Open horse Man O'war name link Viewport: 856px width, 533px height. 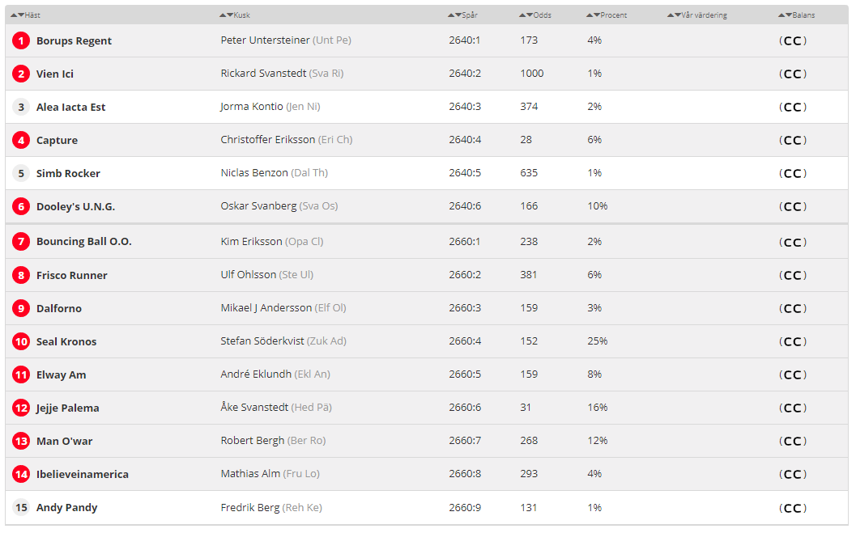tap(65, 441)
